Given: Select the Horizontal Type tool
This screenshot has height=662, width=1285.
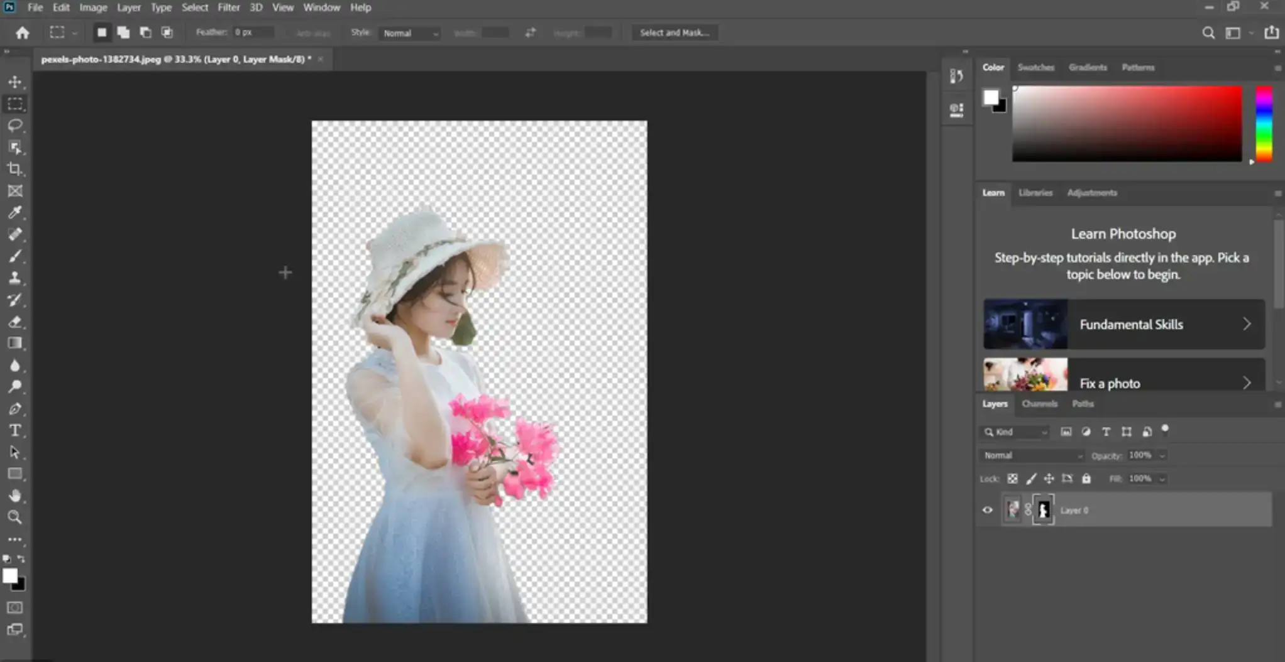Looking at the screenshot, I should click(x=15, y=430).
